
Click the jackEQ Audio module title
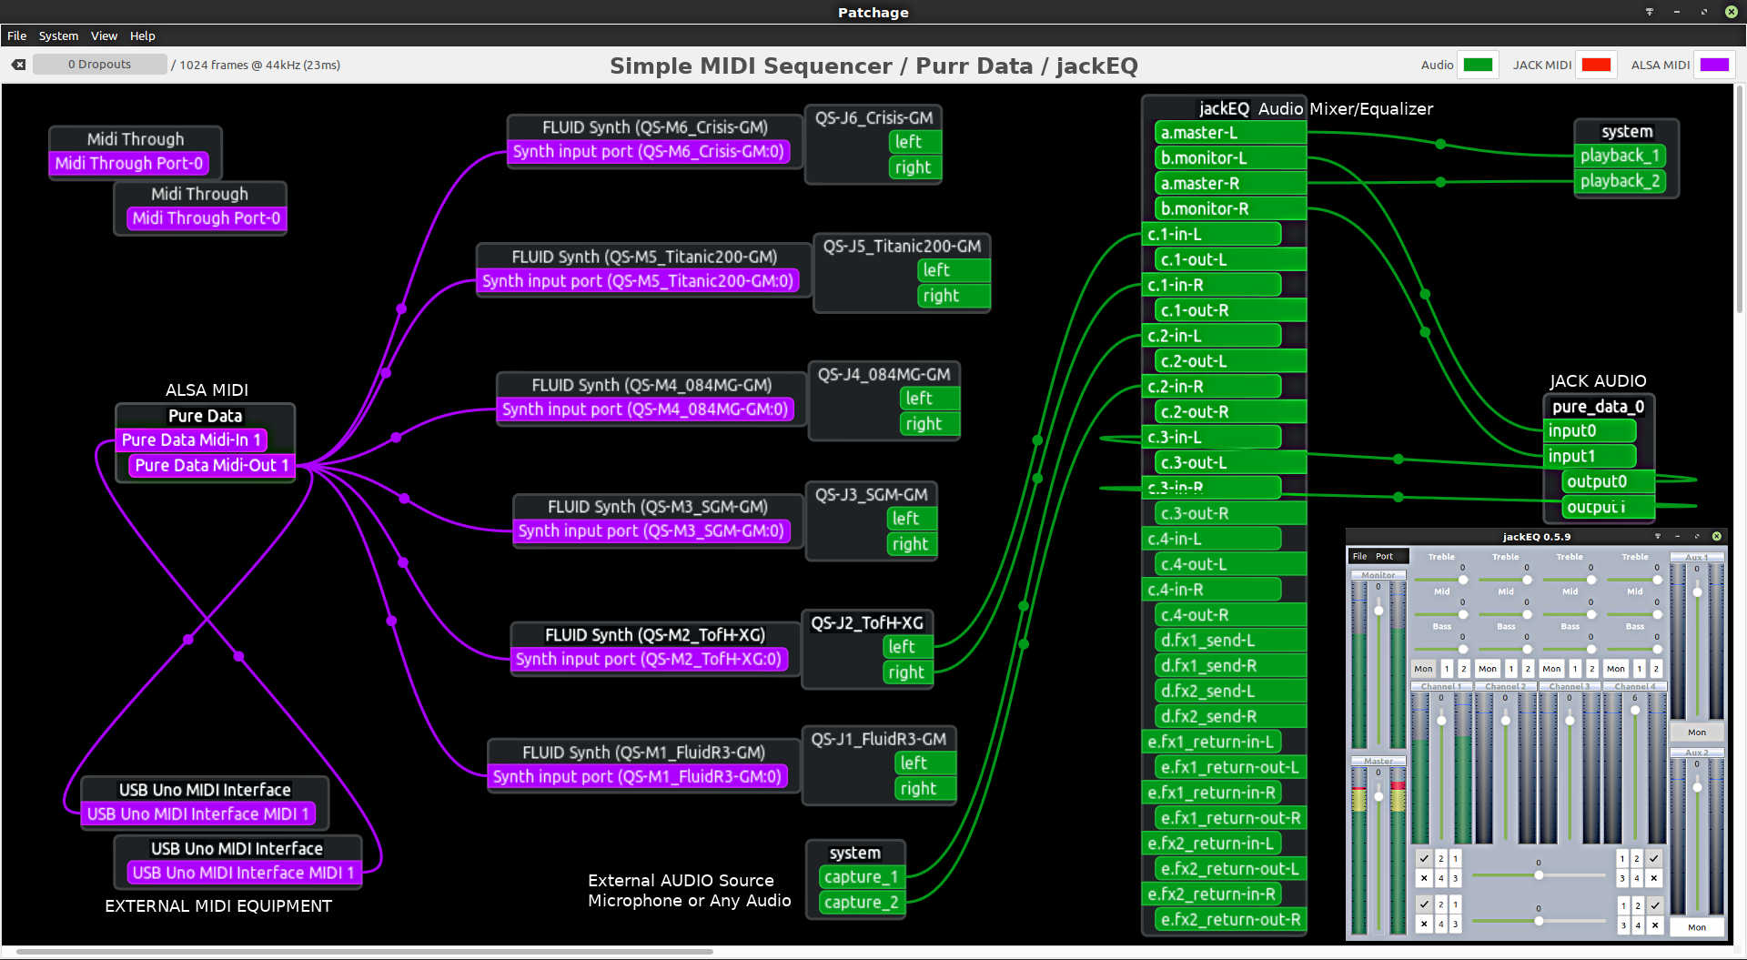pos(1251,109)
